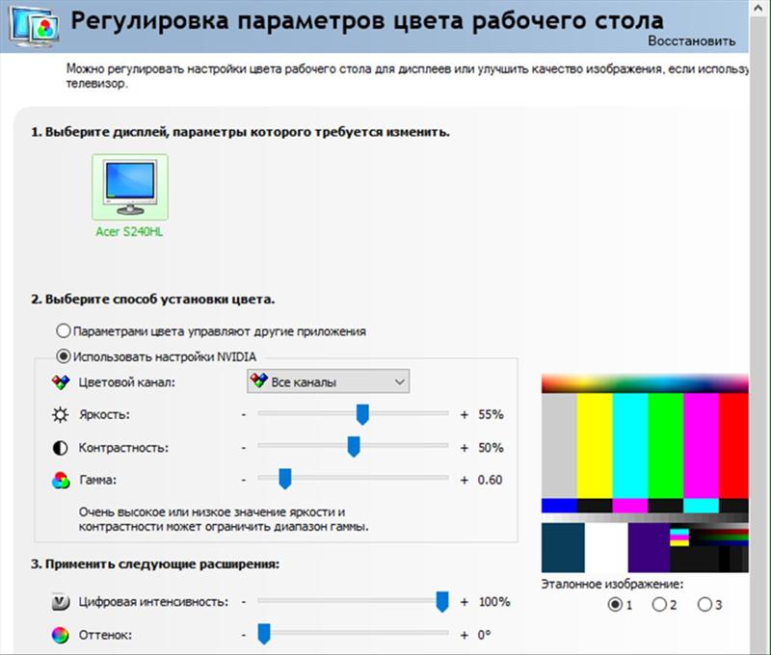Screen dimensions: 771x655
Task: Click the minus button for Оттенок
Action: (244, 635)
